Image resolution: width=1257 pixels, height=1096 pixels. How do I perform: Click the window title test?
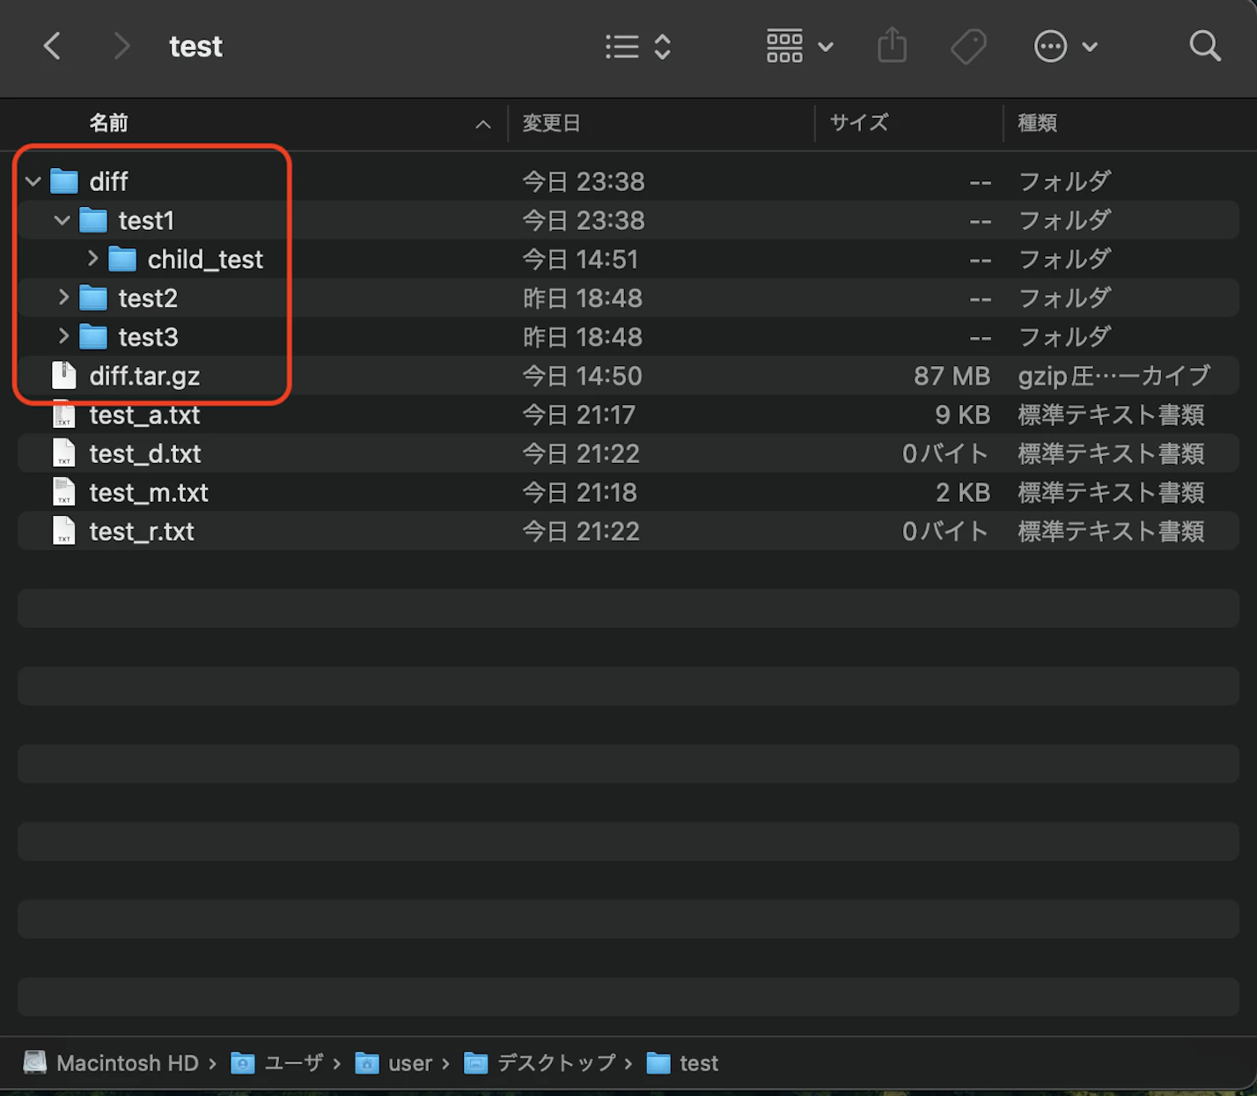[195, 46]
